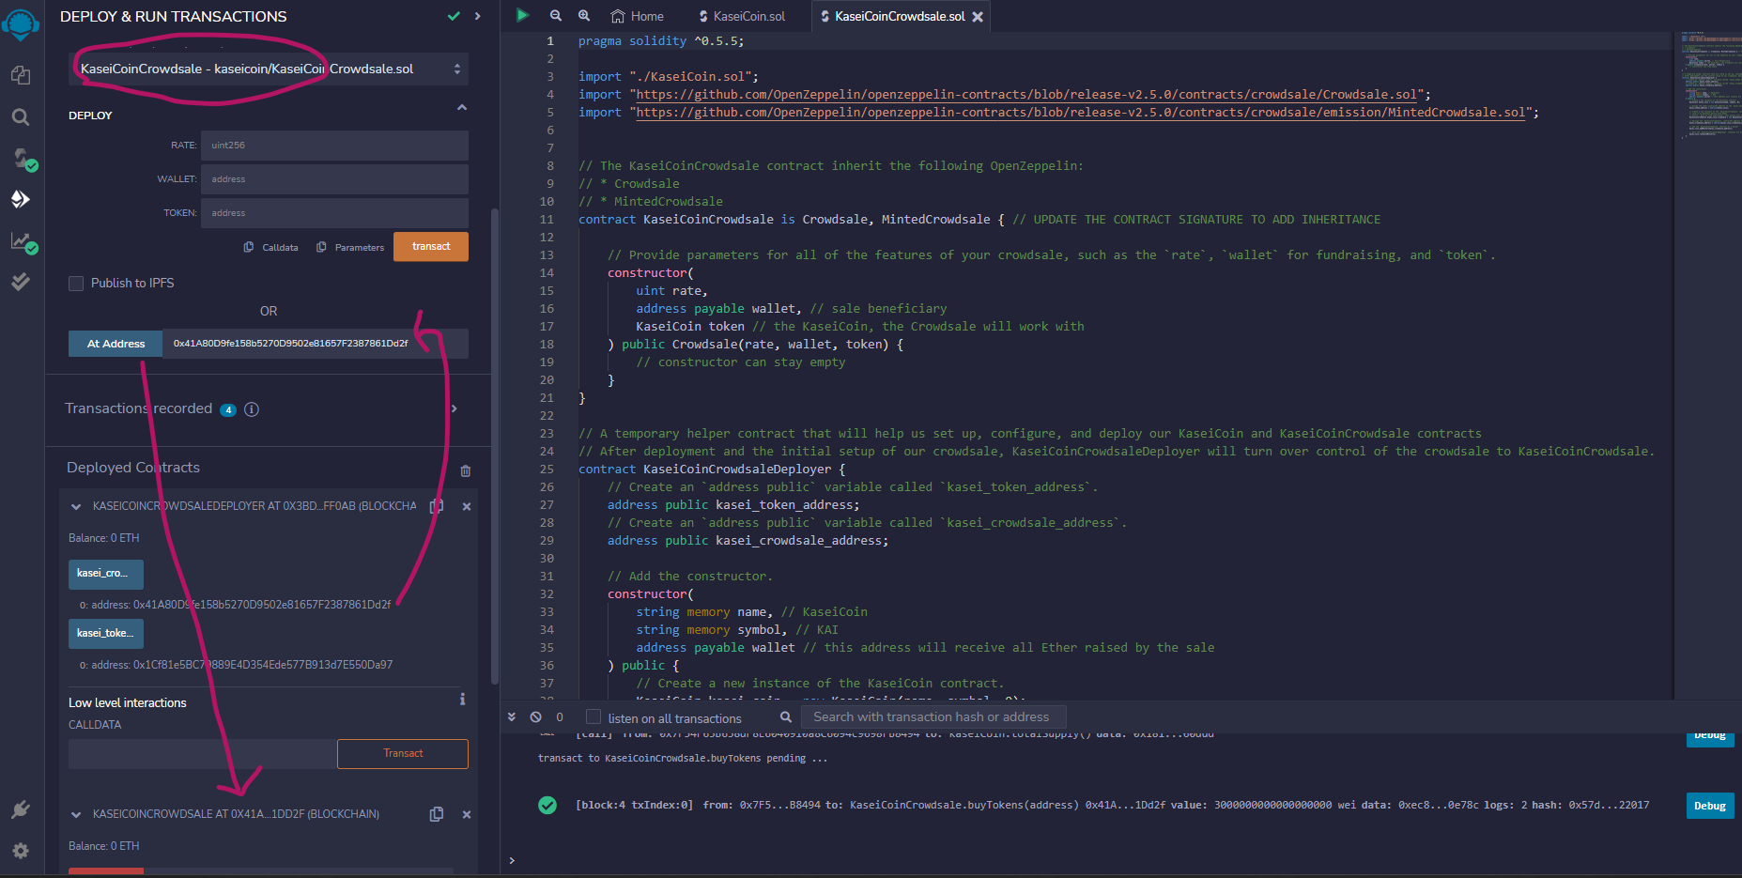Viewport: 1742px width, 878px height.
Task: Click Debug button for buyTokens transaction
Action: (1709, 806)
